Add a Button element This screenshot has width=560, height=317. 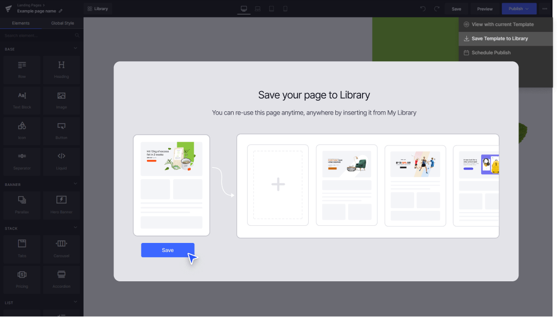click(61, 131)
